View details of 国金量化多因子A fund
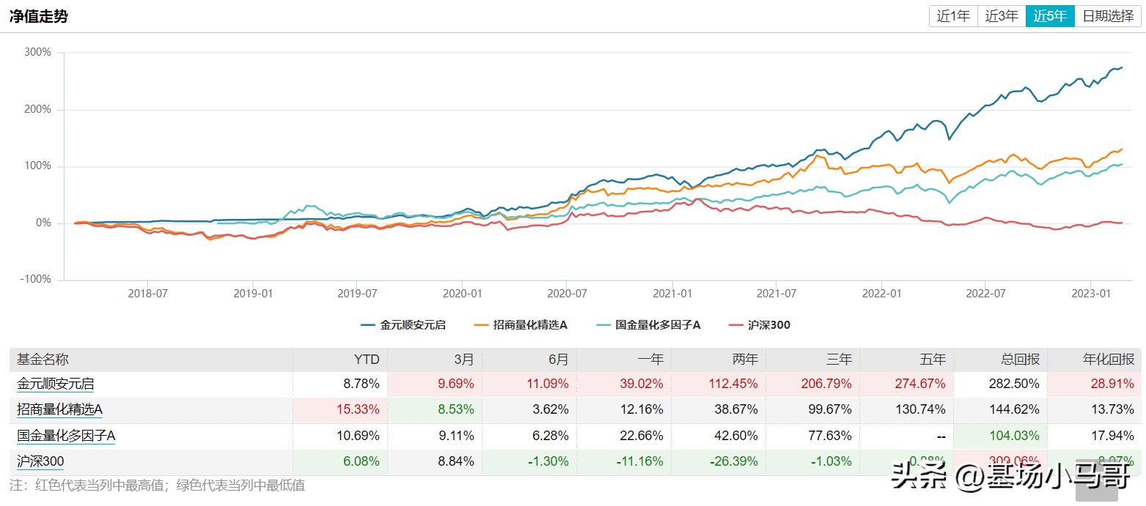1146x506 pixels. coord(67,435)
